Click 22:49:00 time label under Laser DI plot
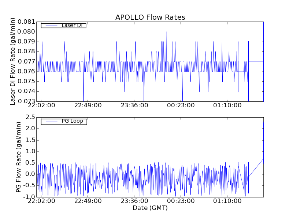This screenshot has width=293, height=219. [x=88, y=105]
